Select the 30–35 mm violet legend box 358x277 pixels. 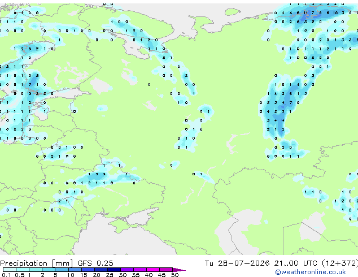127,270
